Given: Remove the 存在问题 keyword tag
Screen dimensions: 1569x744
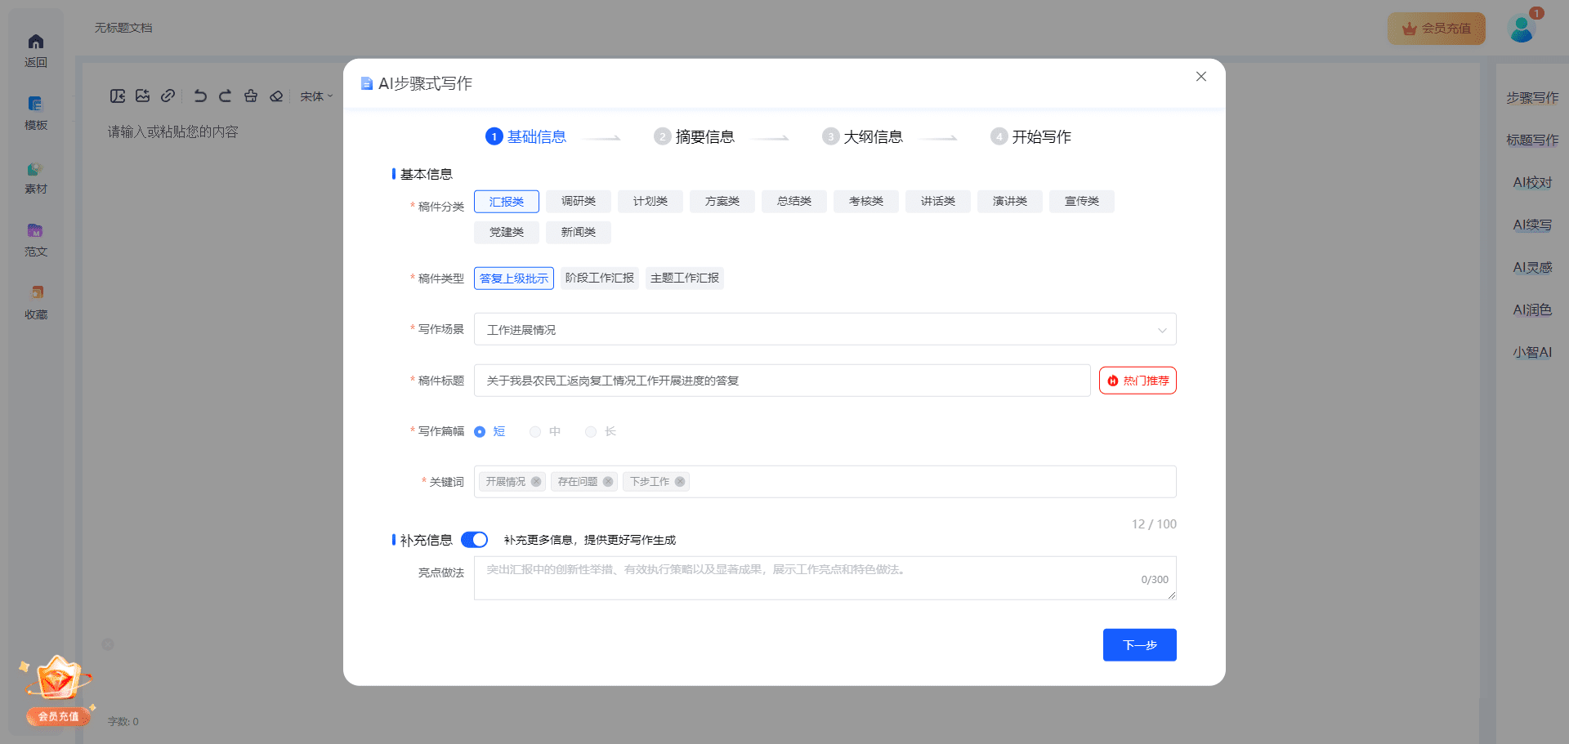Looking at the screenshot, I should pos(608,482).
